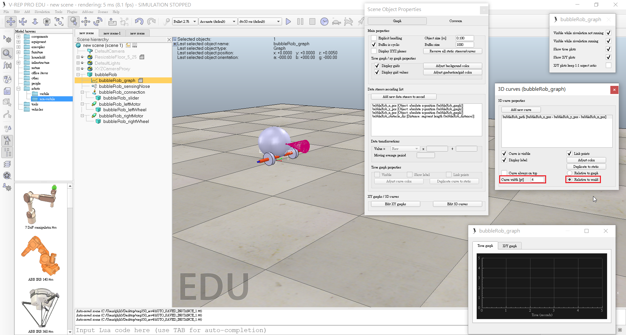Select the camera rotate tool
626x335 pixels.
tap(23, 21)
